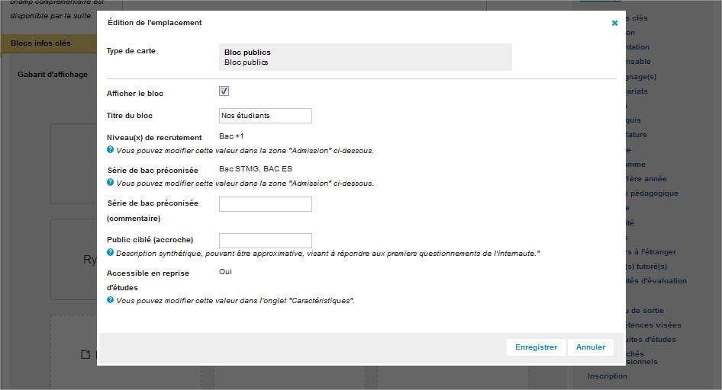Edit the Titre du bloc field
The width and height of the screenshot is (722, 390).
[x=266, y=116]
